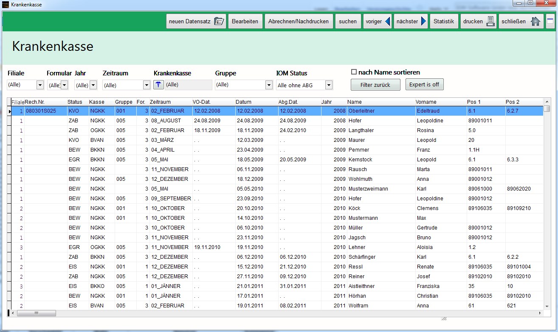Click the small window icon right of schließen
This screenshot has width=558, height=332.
click(550, 21)
